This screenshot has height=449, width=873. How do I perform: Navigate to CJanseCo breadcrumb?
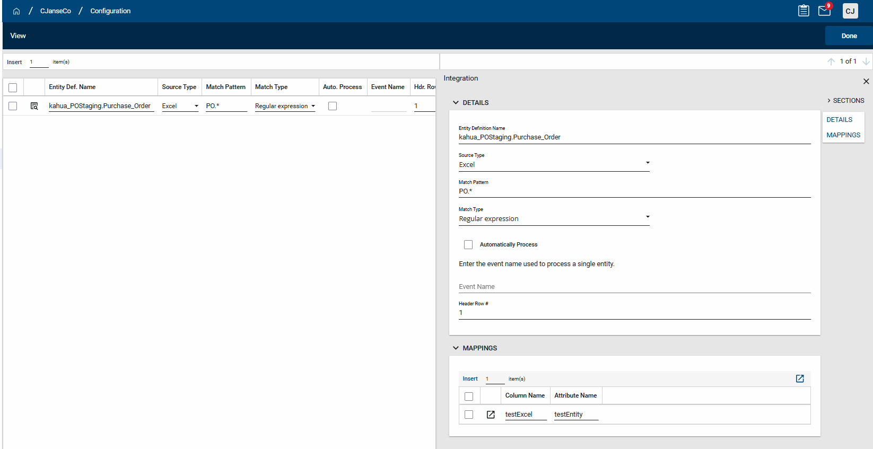pyautogui.click(x=56, y=11)
